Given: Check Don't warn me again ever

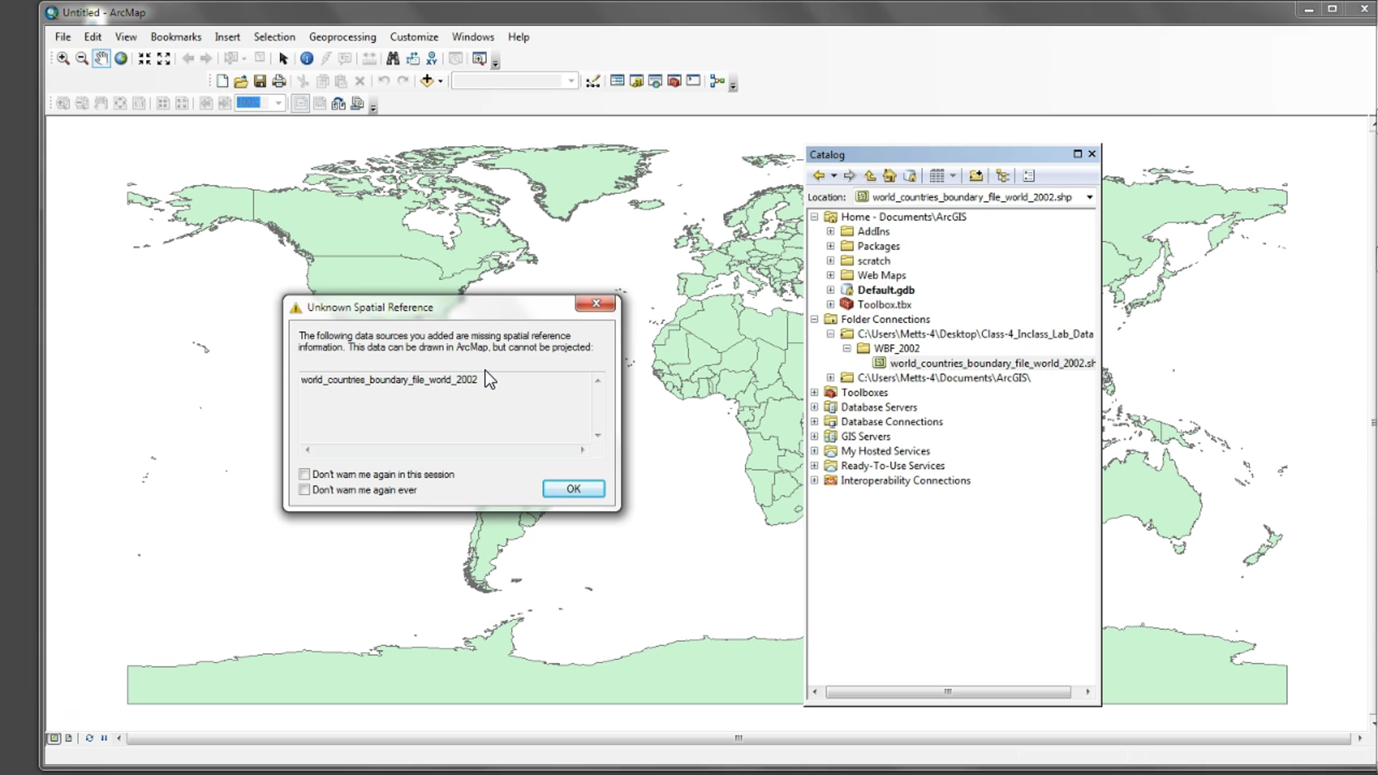Looking at the screenshot, I should tap(304, 490).
